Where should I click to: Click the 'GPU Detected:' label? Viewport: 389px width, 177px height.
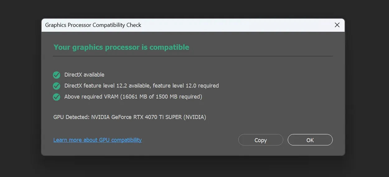pos(72,117)
